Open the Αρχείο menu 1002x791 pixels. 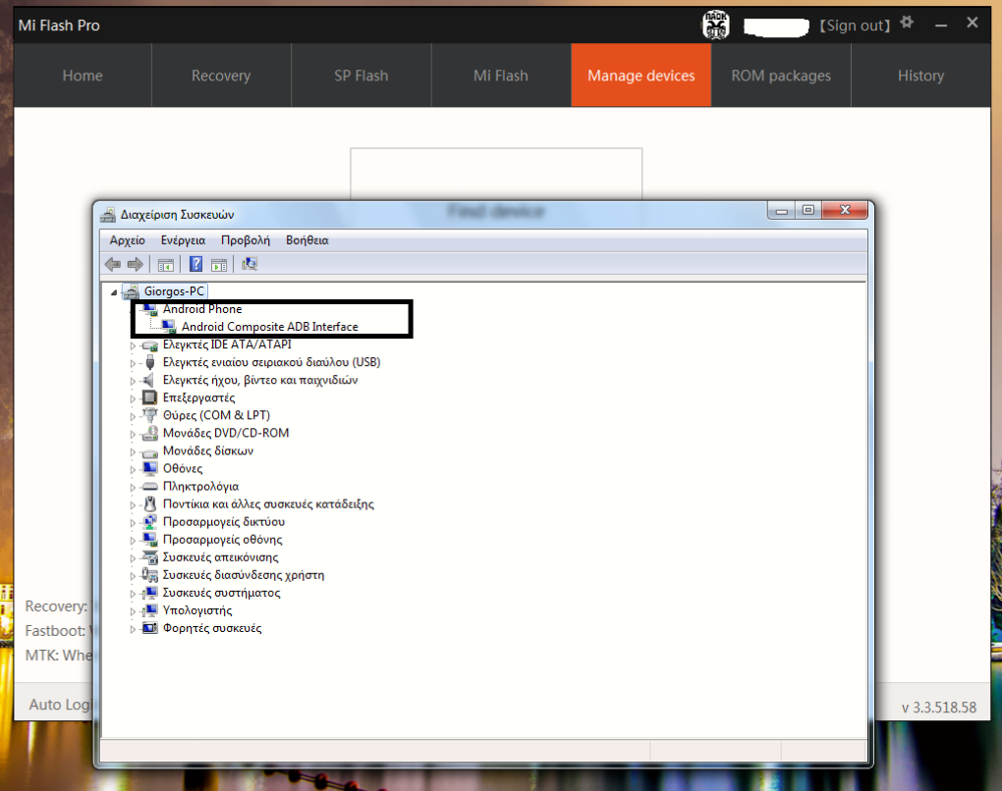point(127,239)
